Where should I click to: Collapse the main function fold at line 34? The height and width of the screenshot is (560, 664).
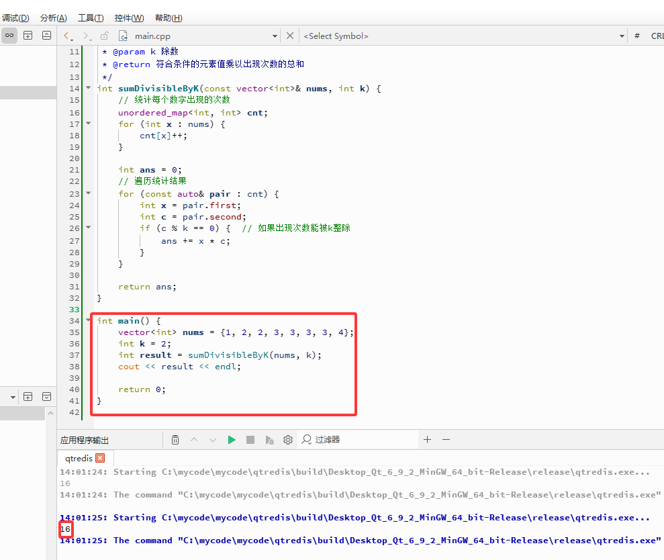[89, 320]
